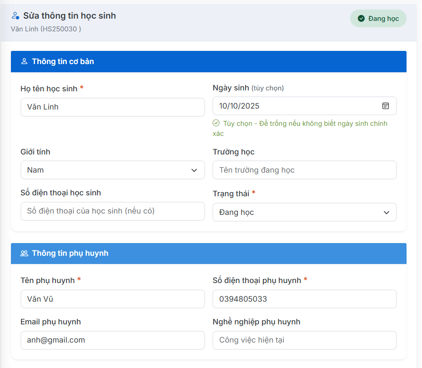
Task: Click the Email phụ huynh input field
Action: click(x=112, y=340)
